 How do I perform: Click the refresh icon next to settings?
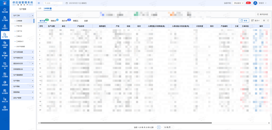click(268, 20)
